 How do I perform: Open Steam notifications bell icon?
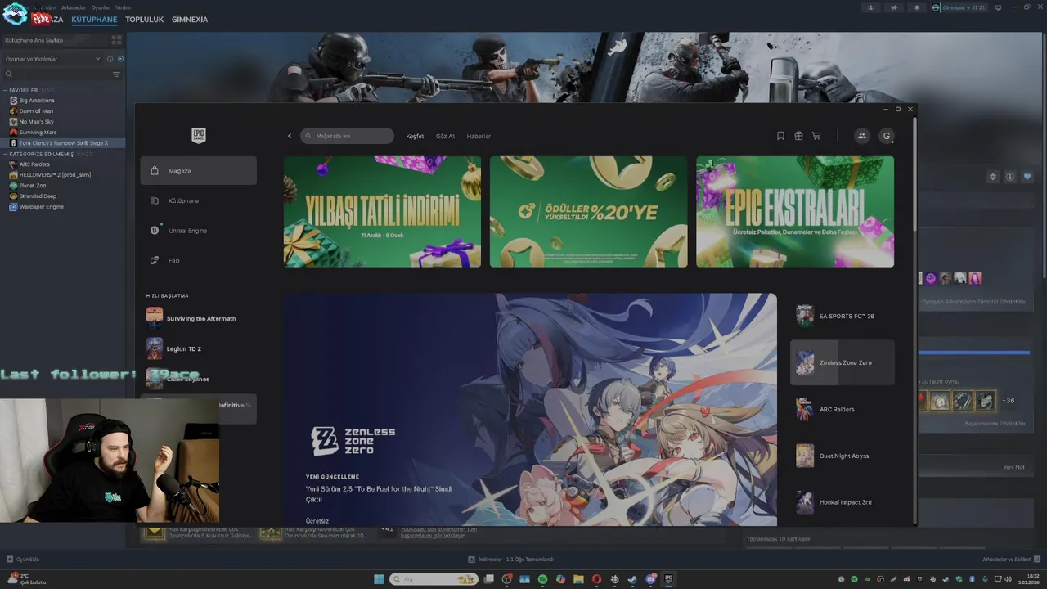coord(916,7)
